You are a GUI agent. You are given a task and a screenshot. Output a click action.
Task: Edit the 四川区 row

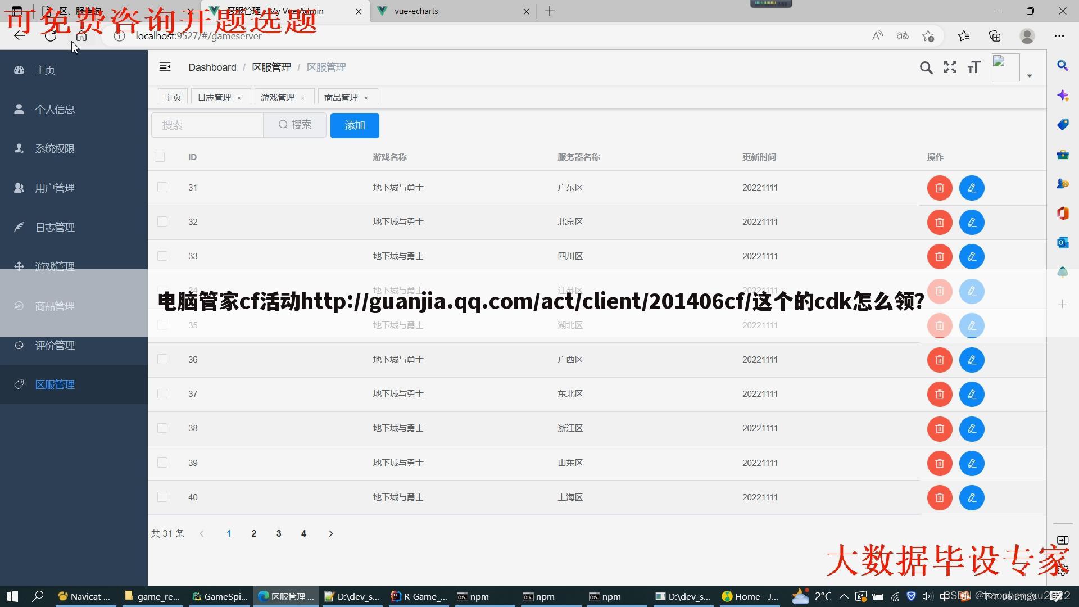[x=972, y=257]
